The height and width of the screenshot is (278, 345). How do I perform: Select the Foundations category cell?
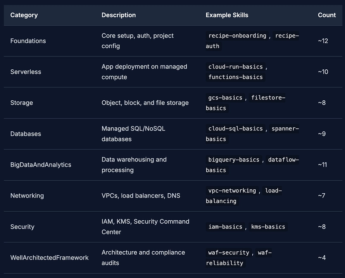[x=28, y=41]
